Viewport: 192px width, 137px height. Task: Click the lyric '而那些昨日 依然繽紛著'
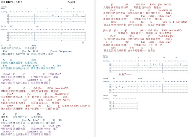[13, 77]
